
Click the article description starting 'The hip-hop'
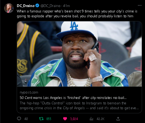pos(79,106)
